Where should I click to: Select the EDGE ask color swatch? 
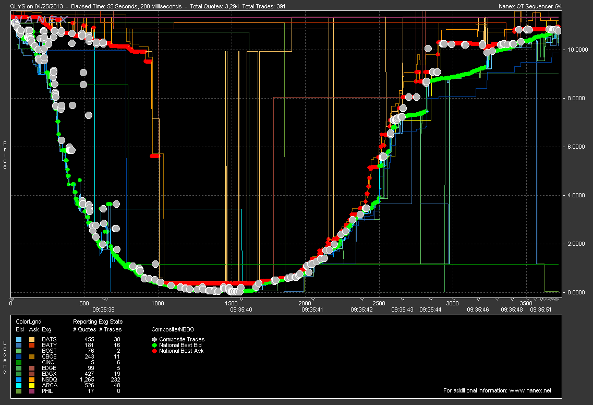click(x=32, y=368)
